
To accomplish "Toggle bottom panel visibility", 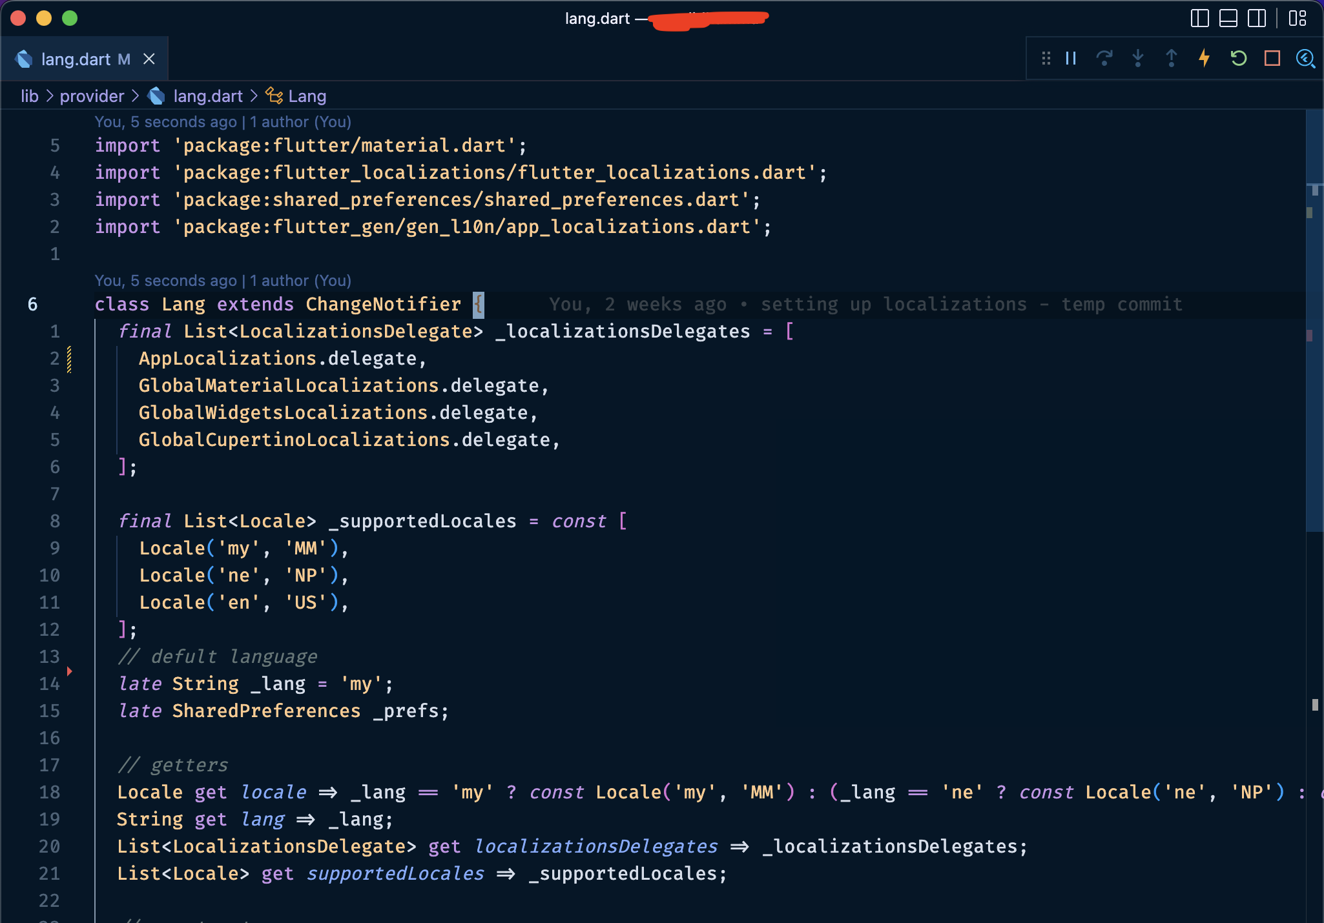I will pos(1228,18).
